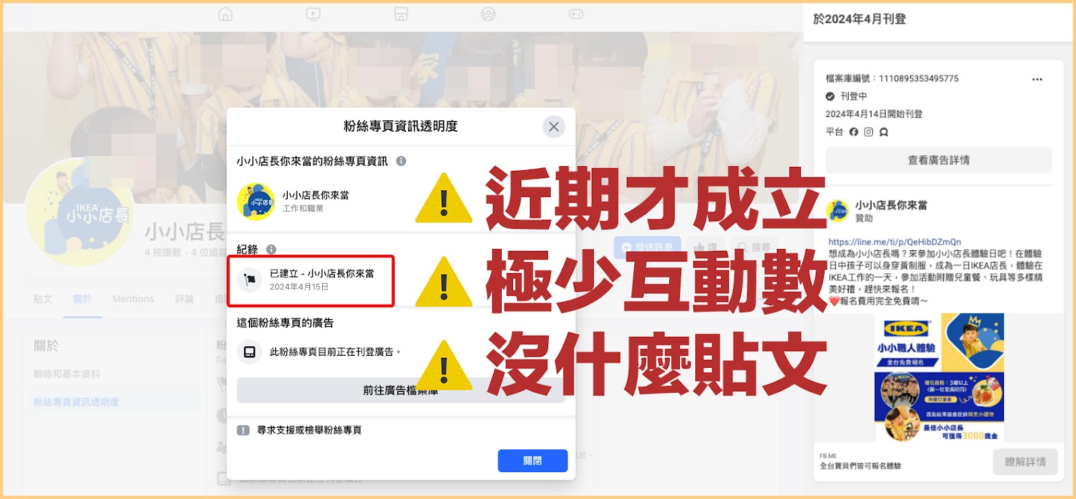Viewport: 1076px width, 499px height.
Task: Click the IKEA ad image thumbnail
Action: (939, 377)
